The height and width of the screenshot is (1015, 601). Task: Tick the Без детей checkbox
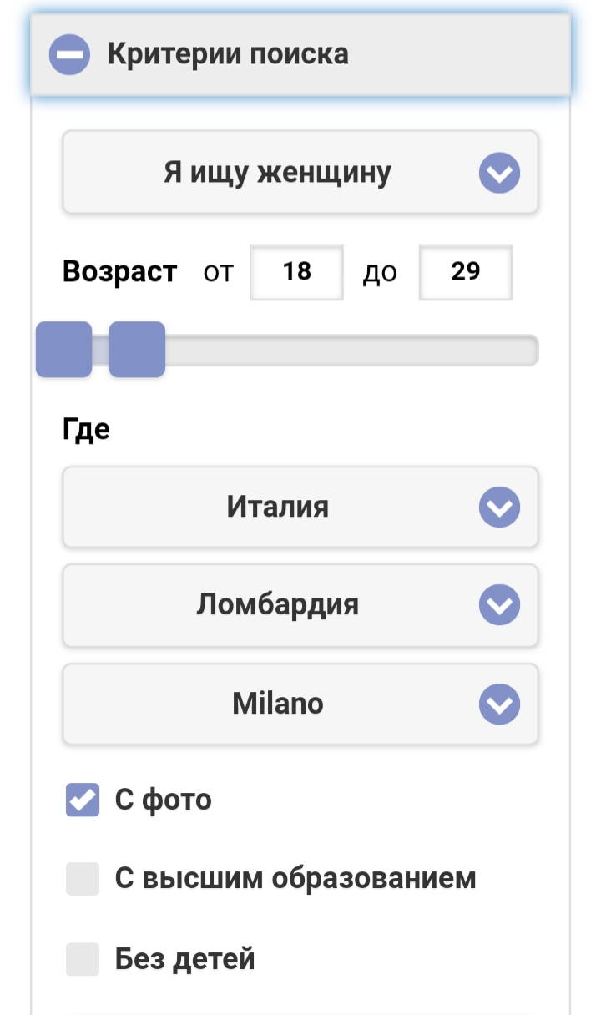pyautogui.click(x=83, y=960)
